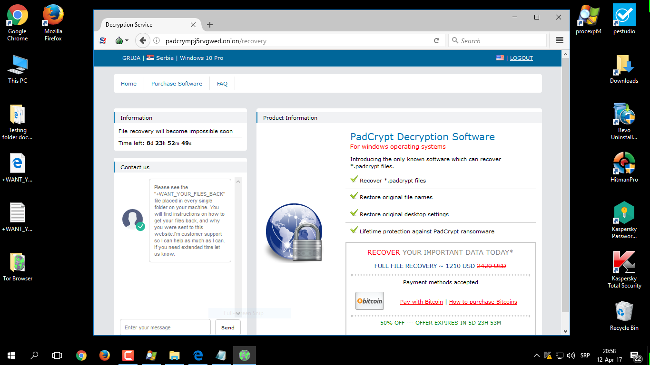Screen dimensions: 650x365
Task: Click the Enter your message field
Action: (165, 327)
